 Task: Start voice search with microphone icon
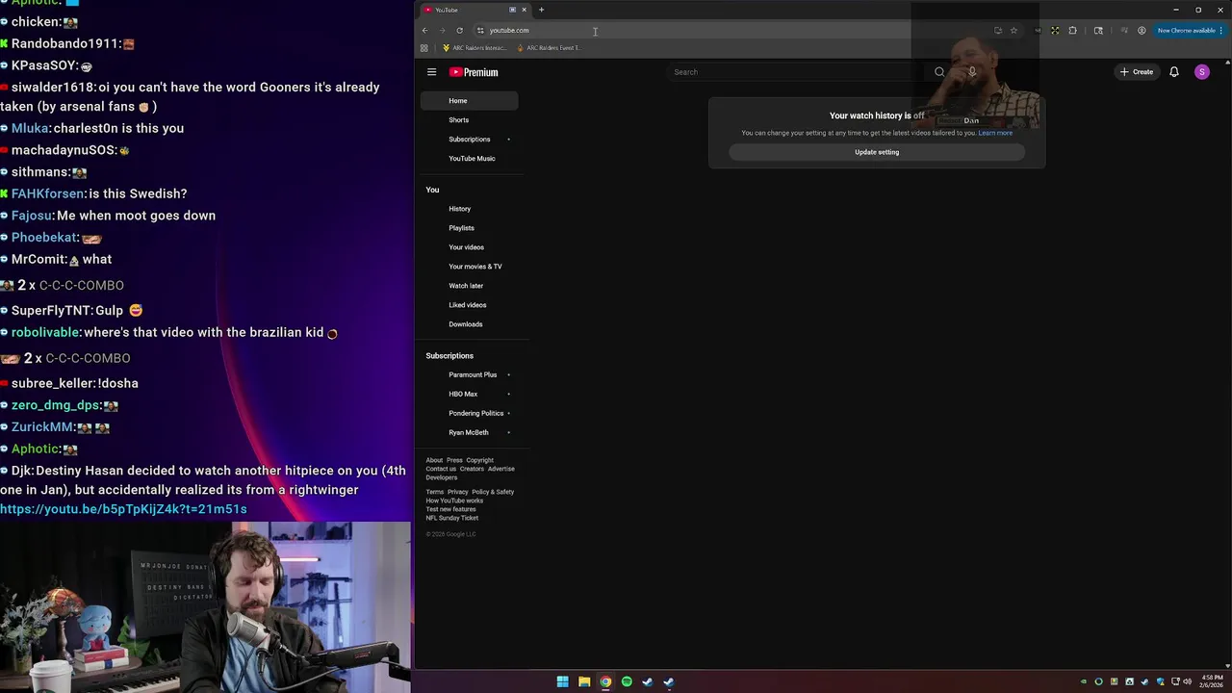pyautogui.click(x=972, y=72)
